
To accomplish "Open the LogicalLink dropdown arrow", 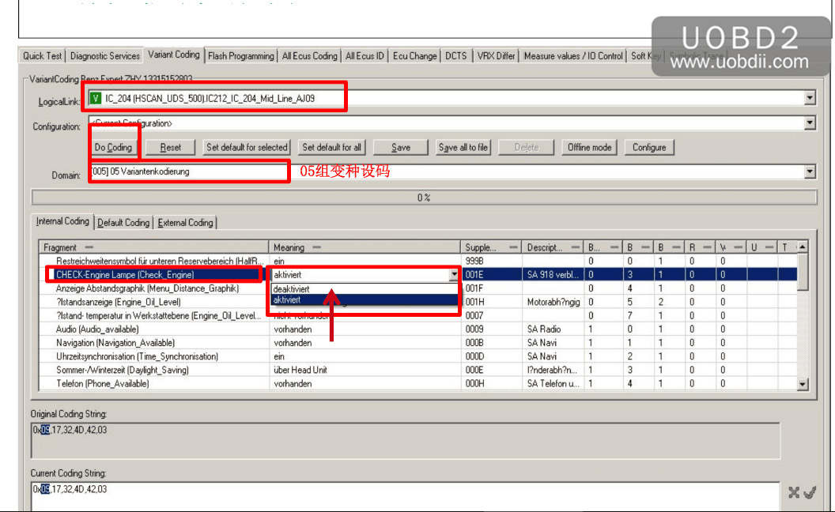I will [x=810, y=98].
